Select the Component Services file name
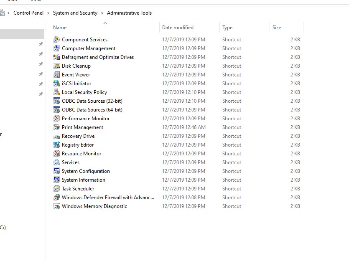The image size is (349, 261). coord(84,40)
